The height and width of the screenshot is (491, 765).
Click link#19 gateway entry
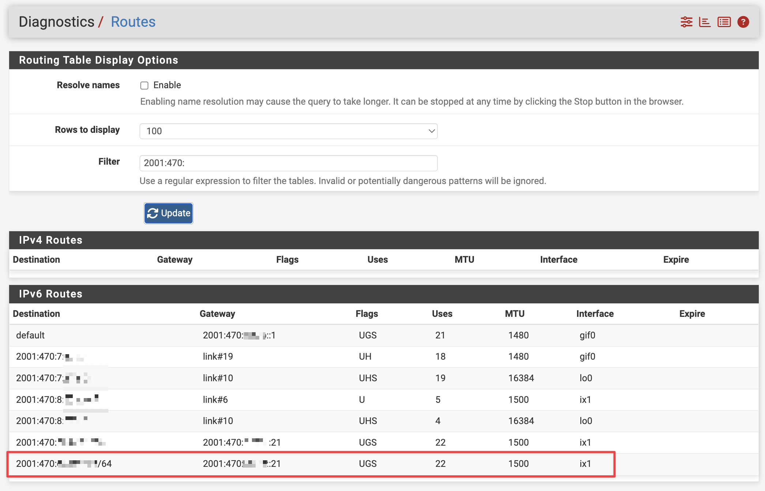tap(218, 356)
